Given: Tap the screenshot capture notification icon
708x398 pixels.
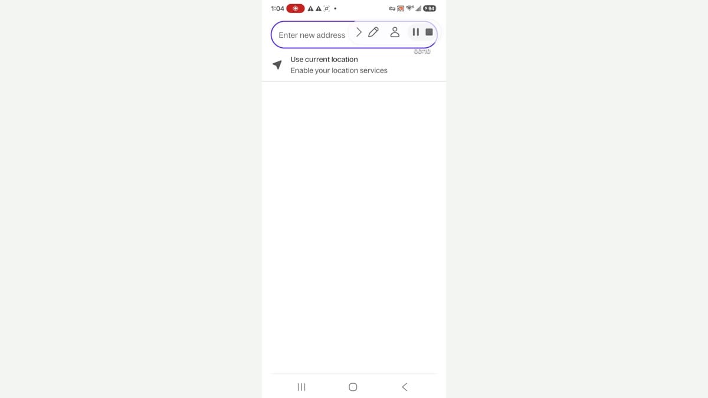Looking at the screenshot, I should [326, 8].
